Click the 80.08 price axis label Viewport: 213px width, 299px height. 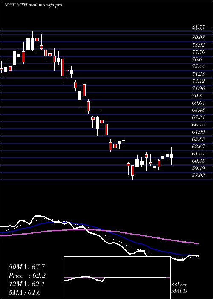[199, 38]
